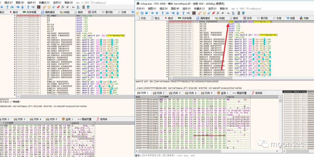Click the globe icon in w3wp.exe window toolbar
314x157 pixels.
pyautogui.click(x=243, y=13)
